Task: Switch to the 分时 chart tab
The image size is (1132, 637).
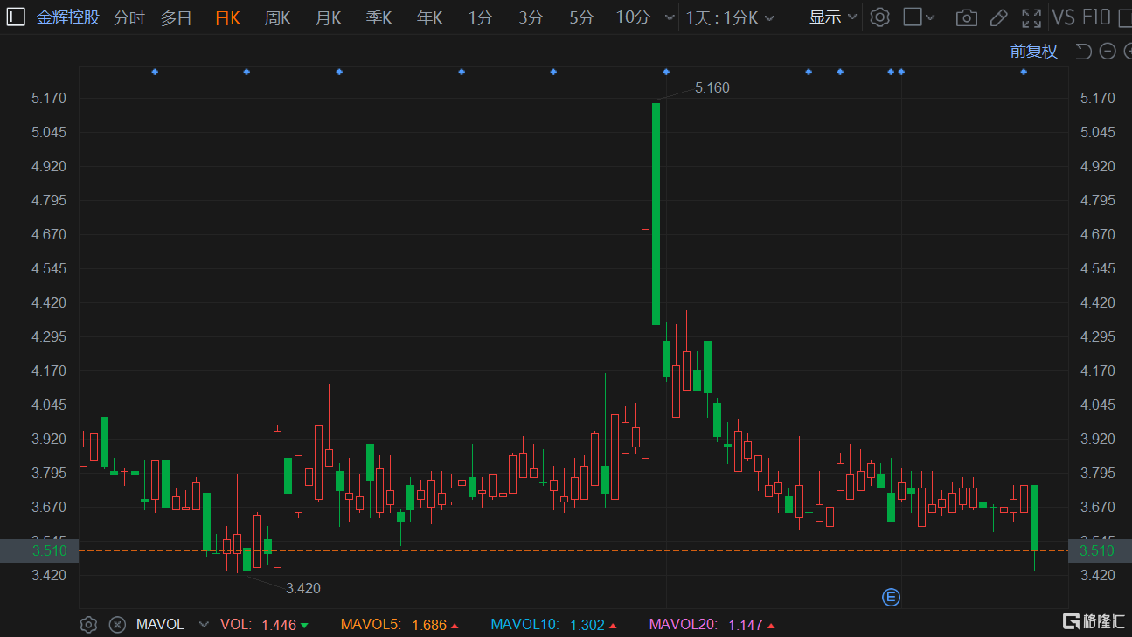Action: click(129, 17)
